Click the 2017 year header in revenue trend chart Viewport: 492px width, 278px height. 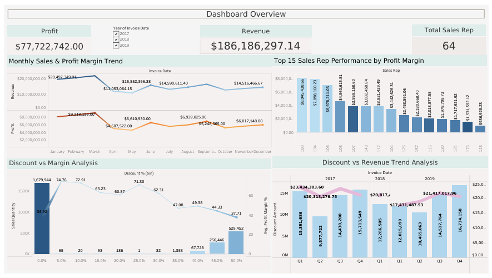(x=330, y=179)
